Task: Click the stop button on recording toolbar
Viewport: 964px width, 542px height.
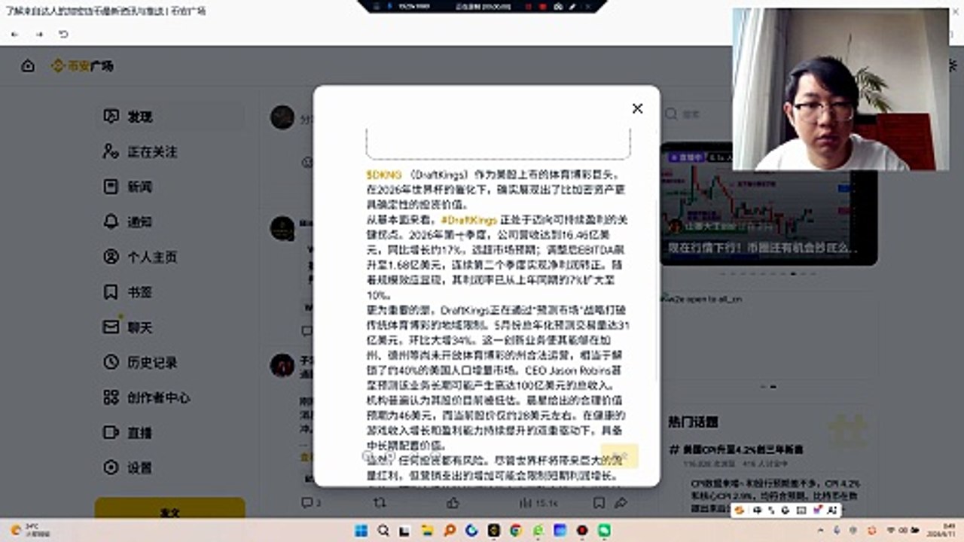Action: (543, 5)
